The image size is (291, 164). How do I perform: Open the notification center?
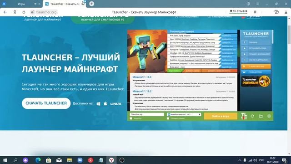(x=284, y=160)
